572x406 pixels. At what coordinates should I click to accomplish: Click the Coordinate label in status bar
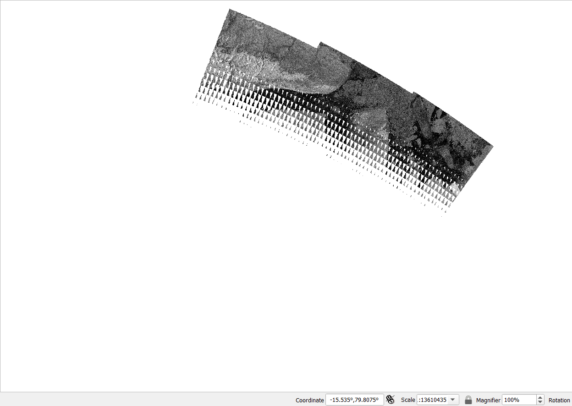(x=309, y=400)
